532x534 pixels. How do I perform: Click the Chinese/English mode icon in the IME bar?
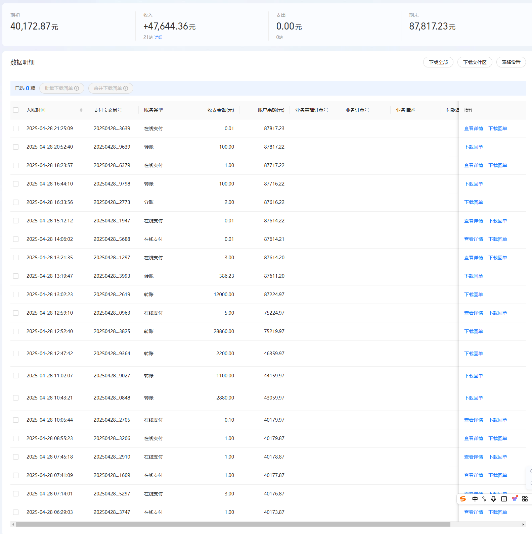[475, 499]
